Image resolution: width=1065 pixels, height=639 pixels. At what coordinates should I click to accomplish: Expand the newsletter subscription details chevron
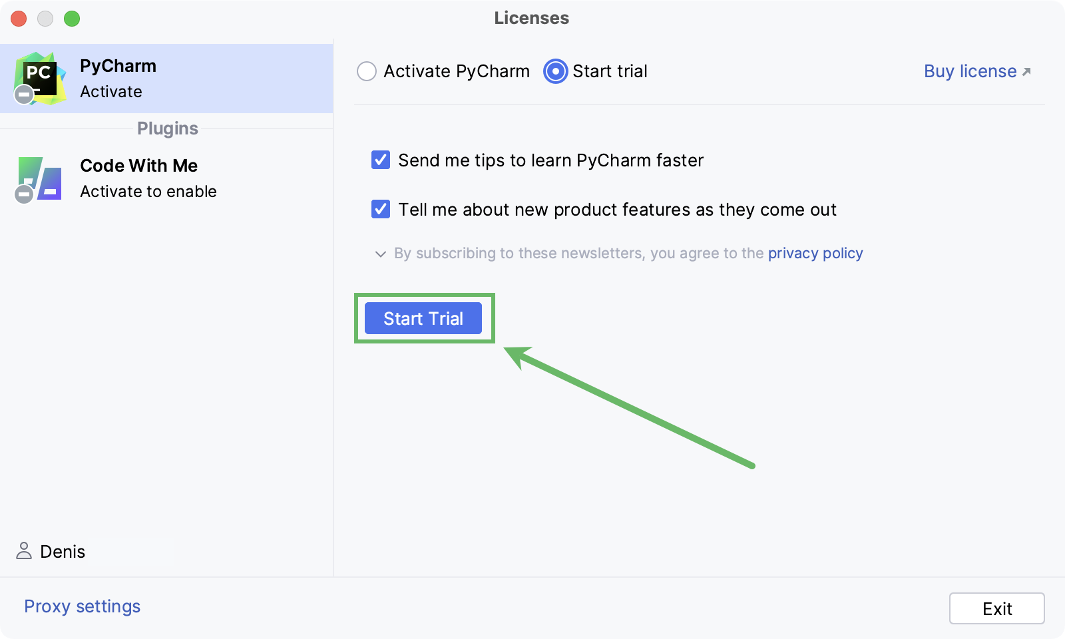click(x=381, y=254)
